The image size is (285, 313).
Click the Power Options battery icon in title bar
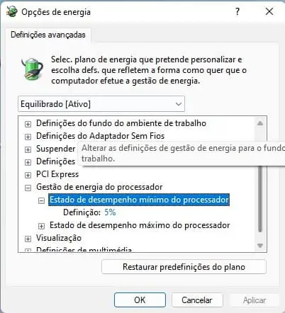pyautogui.click(x=11, y=12)
